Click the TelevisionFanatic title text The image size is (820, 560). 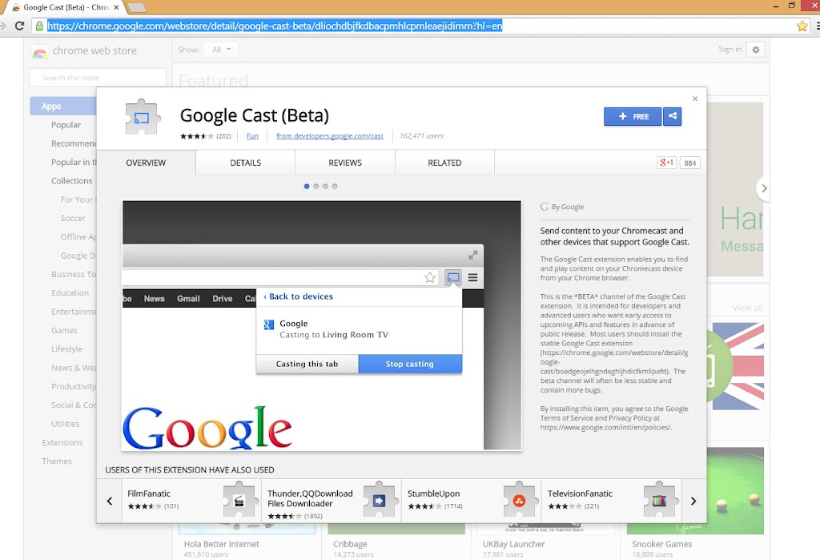coord(580,494)
